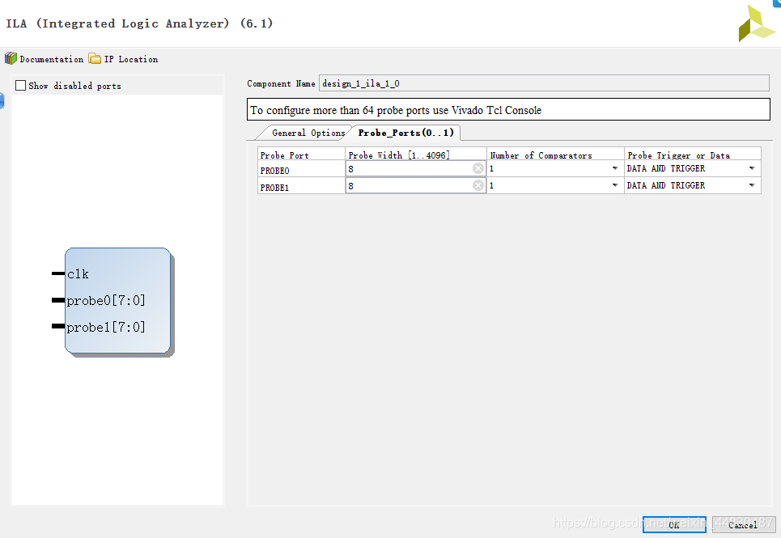The image size is (781, 538).
Task: Switch to the General Options tab
Action: point(308,133)
